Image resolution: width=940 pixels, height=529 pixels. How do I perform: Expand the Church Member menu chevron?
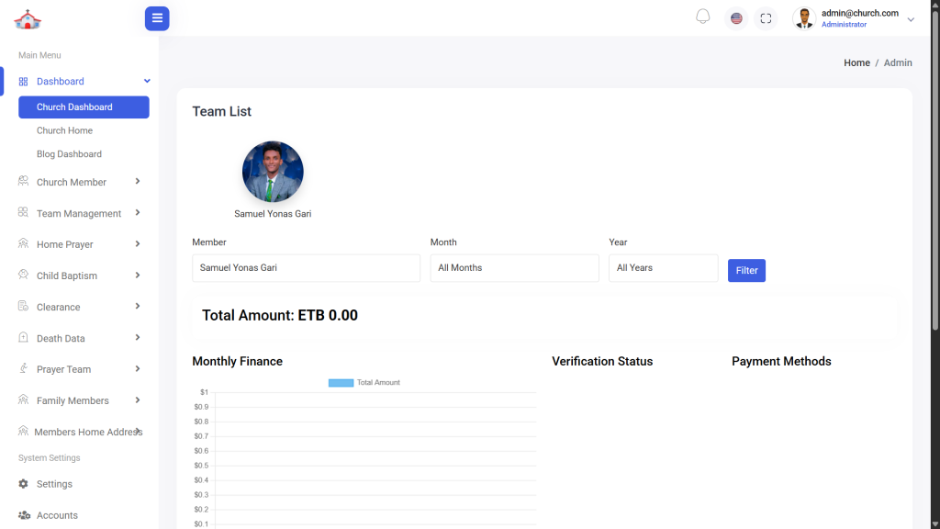[138, 182]
